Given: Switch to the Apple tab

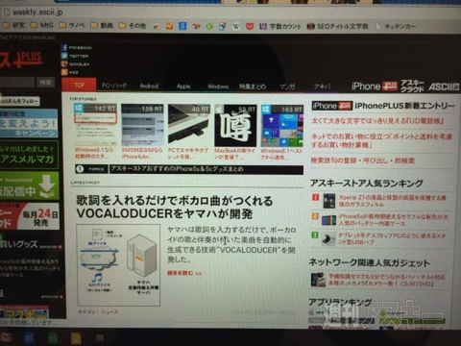Looking at the screenshot, I should (x=183, y=86).
